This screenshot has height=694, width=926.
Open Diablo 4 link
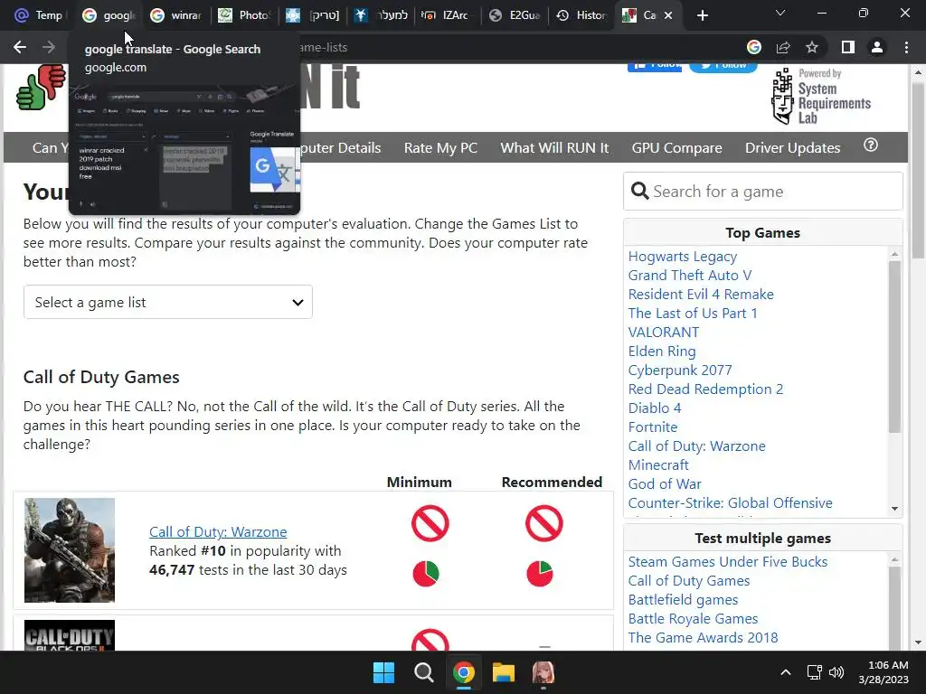(x=655, y=408)
